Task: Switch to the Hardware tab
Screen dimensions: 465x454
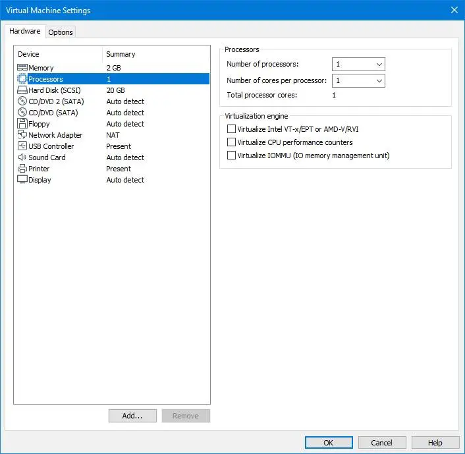Action: (25, 31)
